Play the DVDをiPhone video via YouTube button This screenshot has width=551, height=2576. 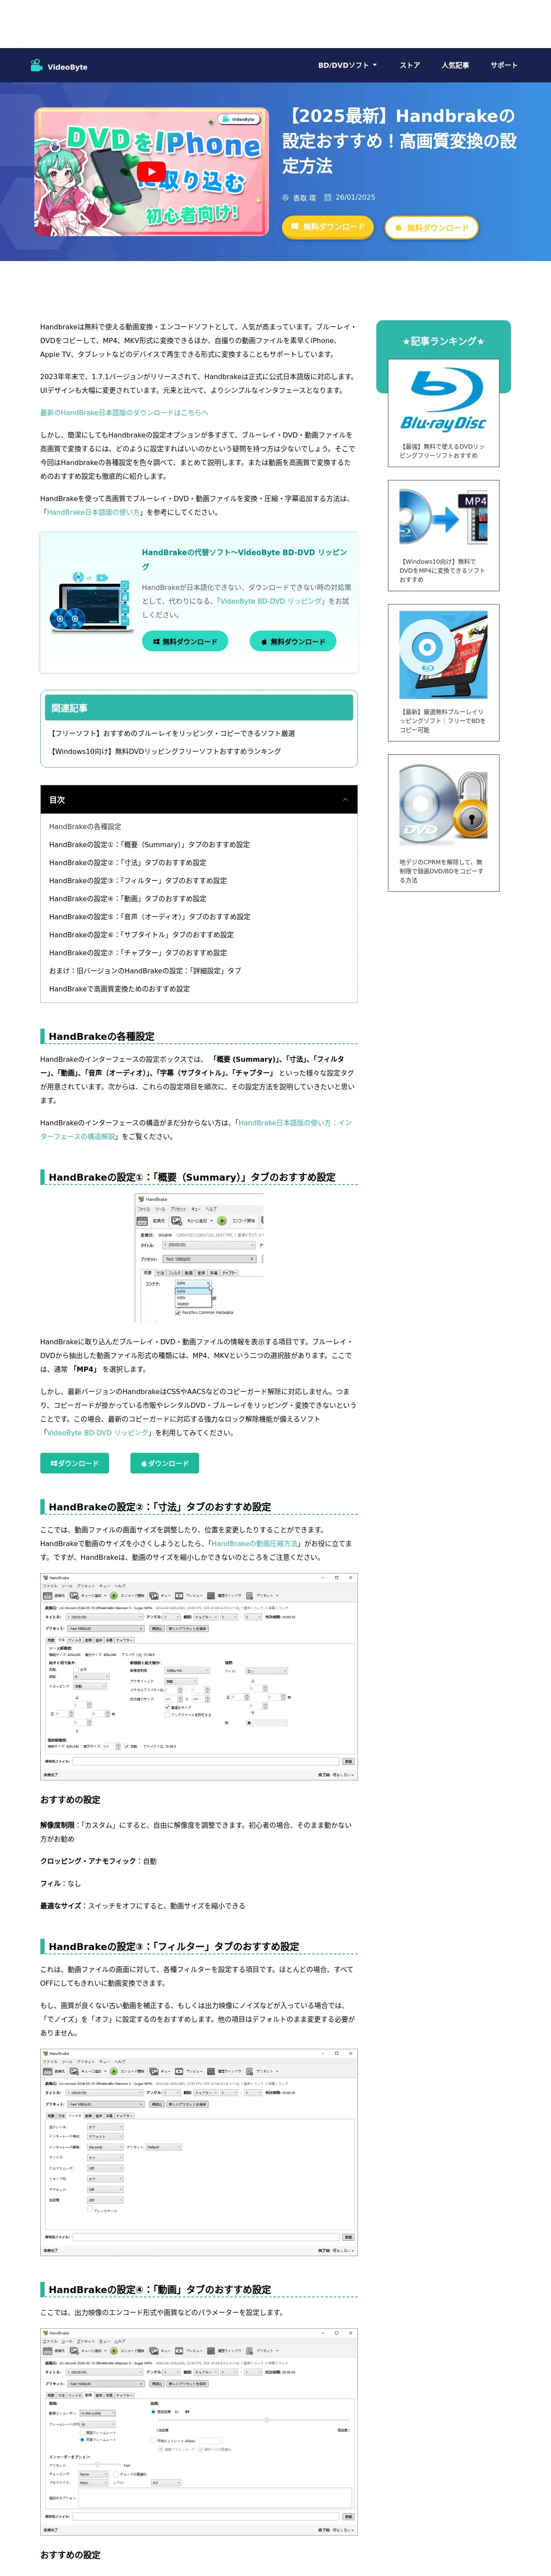[x=151, y=172]
